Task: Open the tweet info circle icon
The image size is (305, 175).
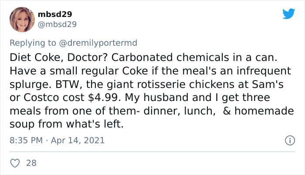Action: coord(290,140)
